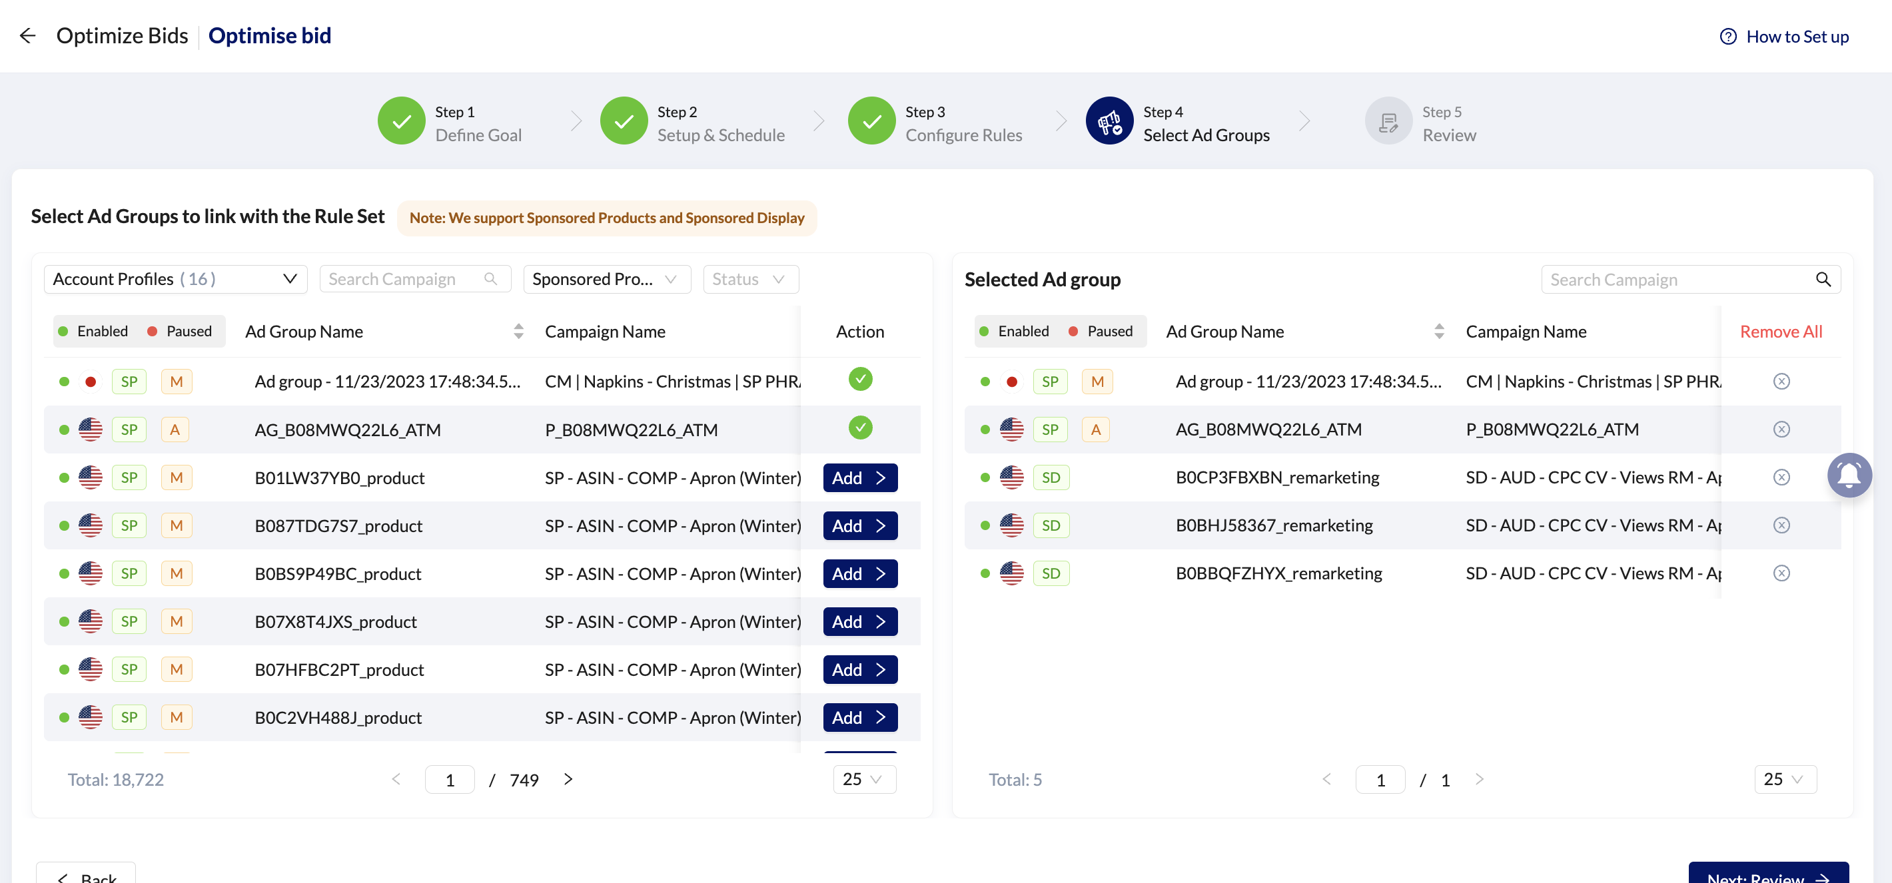Open the Sponsored Pro... type dropdown
Image resolution: width=1892 pixels, height=883 pixels.
click(606, 279)
